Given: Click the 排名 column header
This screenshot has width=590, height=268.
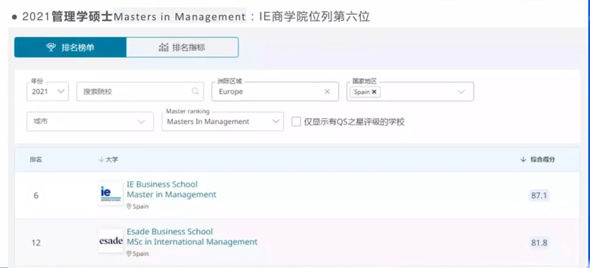Looking at the screenshot, I should [36, 160].
